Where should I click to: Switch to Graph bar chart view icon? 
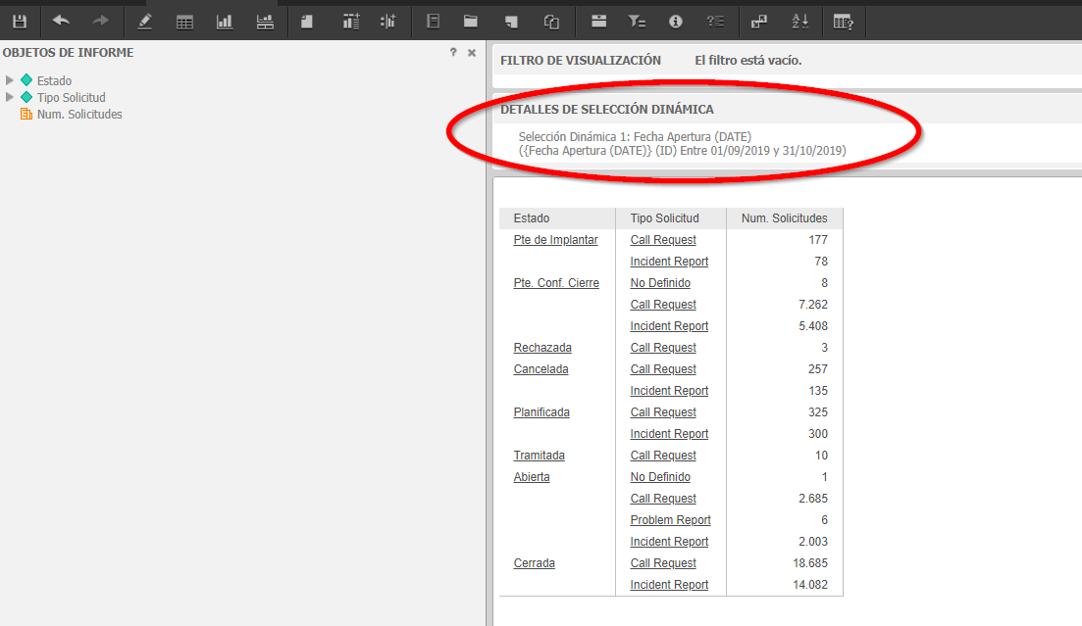pos(225,23)
